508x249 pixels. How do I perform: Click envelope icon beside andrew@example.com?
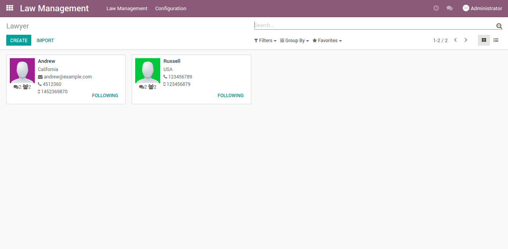40,77
